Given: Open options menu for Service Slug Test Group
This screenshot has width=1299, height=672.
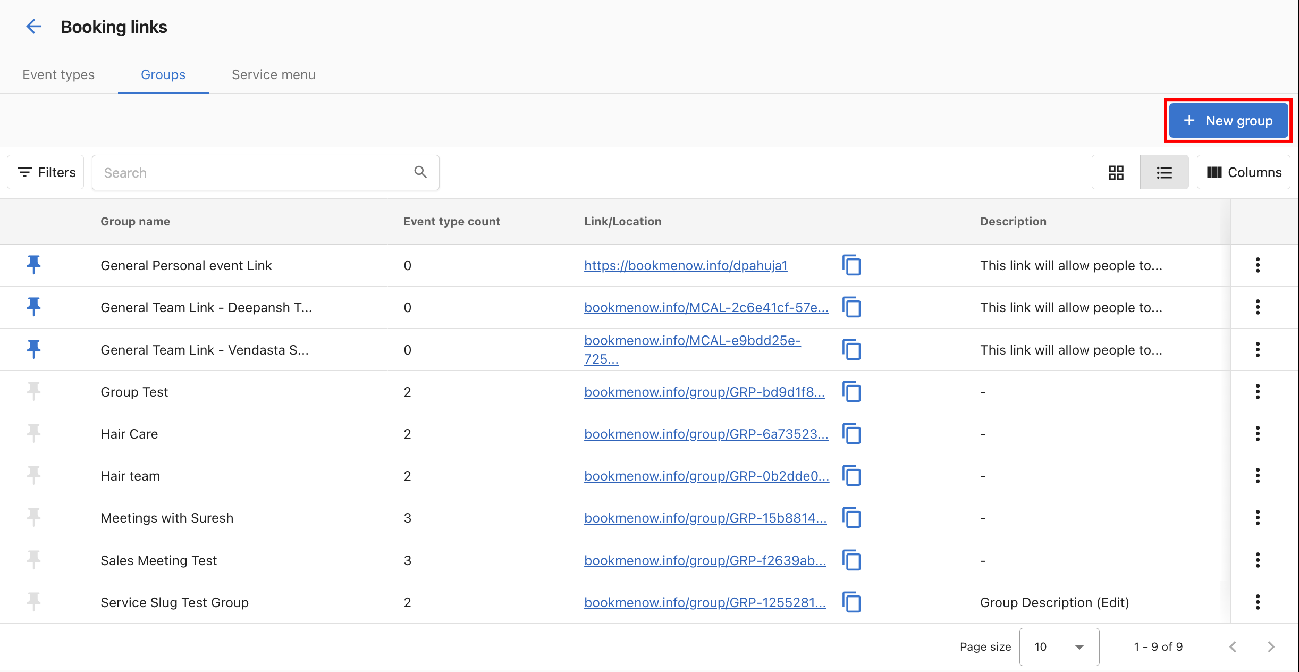Looking at the screenshot, I should [1258, 602].
